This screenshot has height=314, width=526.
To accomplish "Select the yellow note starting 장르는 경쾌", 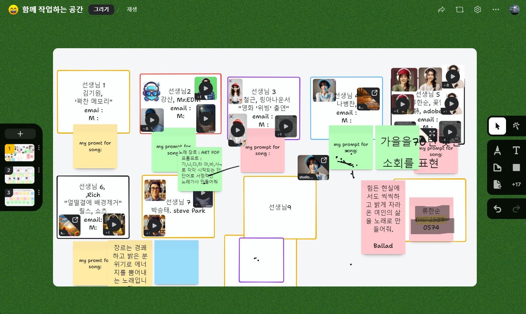I will pos(130,263).
